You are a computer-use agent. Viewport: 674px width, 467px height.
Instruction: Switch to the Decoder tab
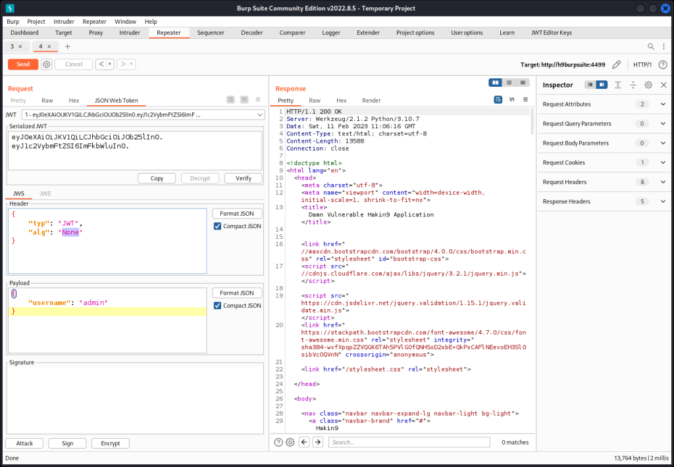click(x=252, y=33)
